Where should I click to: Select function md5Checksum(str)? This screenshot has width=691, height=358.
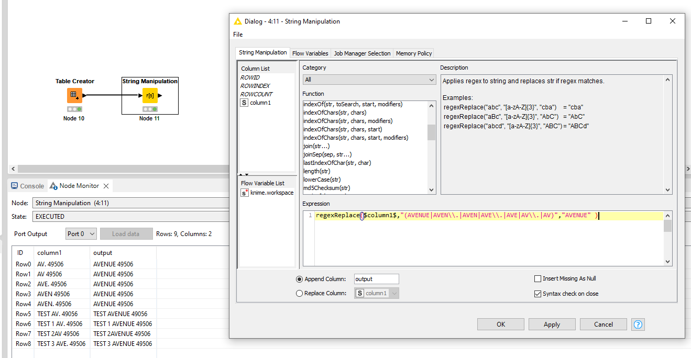pos(326,188)
